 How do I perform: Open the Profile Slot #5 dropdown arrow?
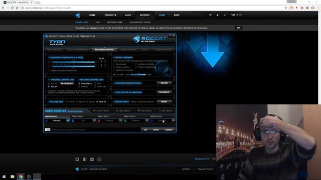pos(174,120)
